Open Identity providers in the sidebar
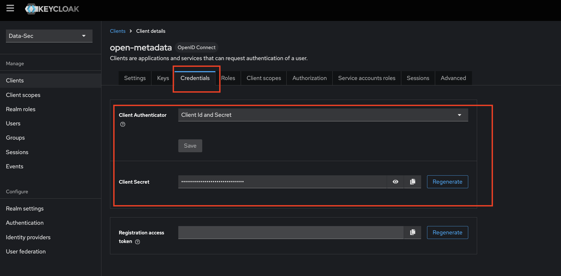Screen dimensions: 561x276 (x=28, y=237)
